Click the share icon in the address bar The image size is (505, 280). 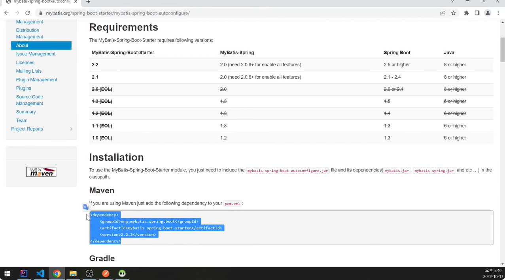(443, 13)
